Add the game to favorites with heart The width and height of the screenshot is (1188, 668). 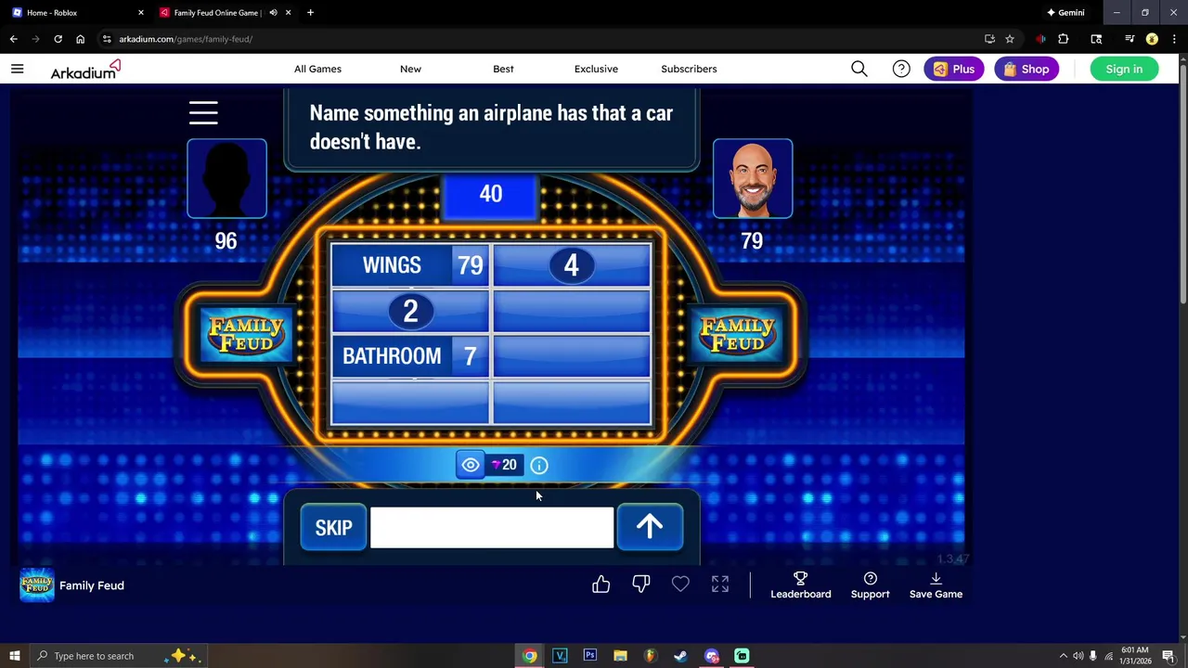point(680,584)
